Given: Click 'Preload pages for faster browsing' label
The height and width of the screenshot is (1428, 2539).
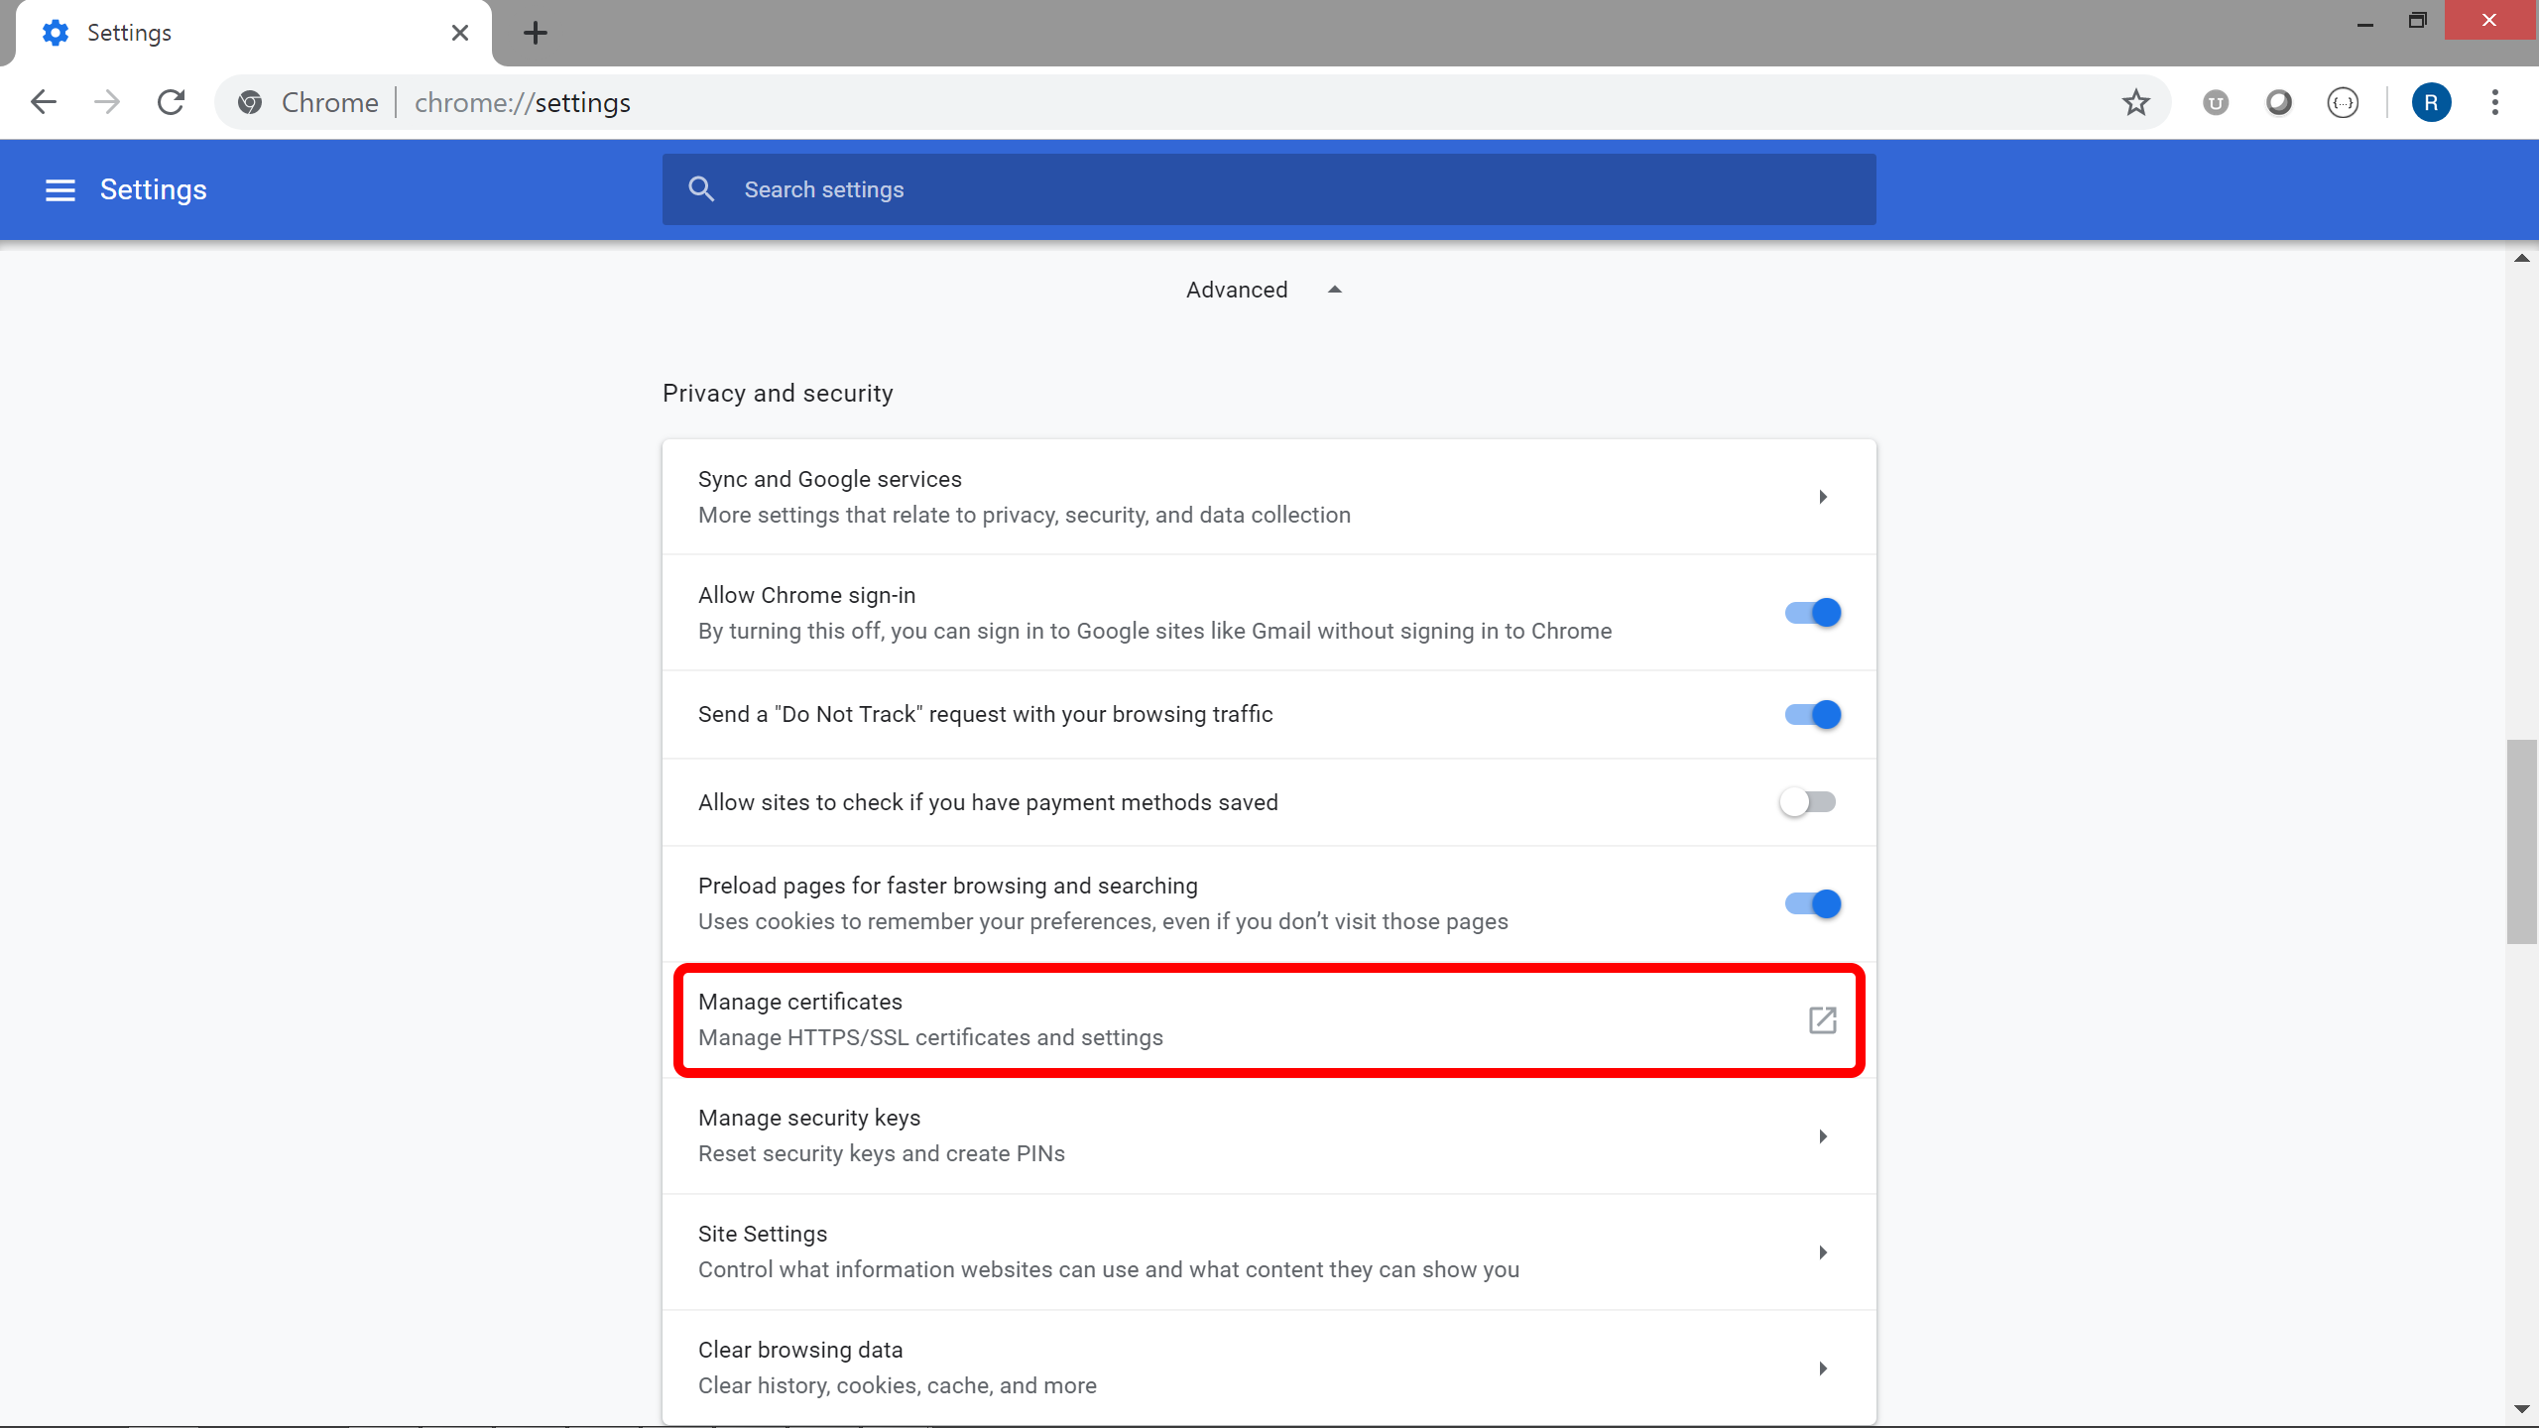Looking at the screenshot, I should 948,886.
